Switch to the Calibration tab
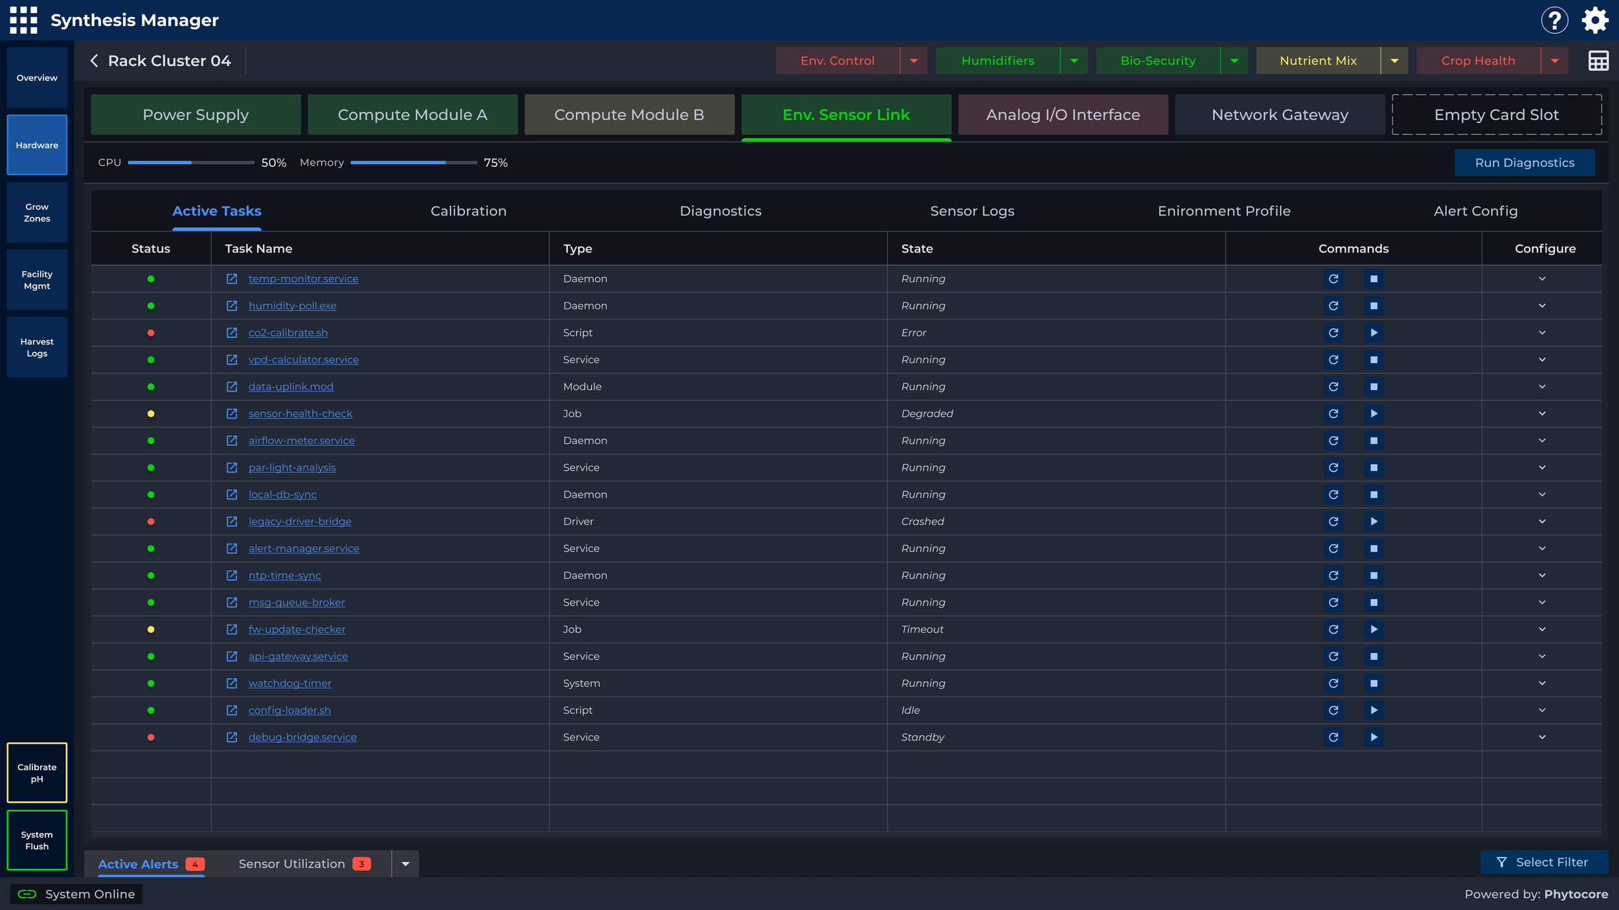This screenshot has width=1619, height=910. pos(468,211)
